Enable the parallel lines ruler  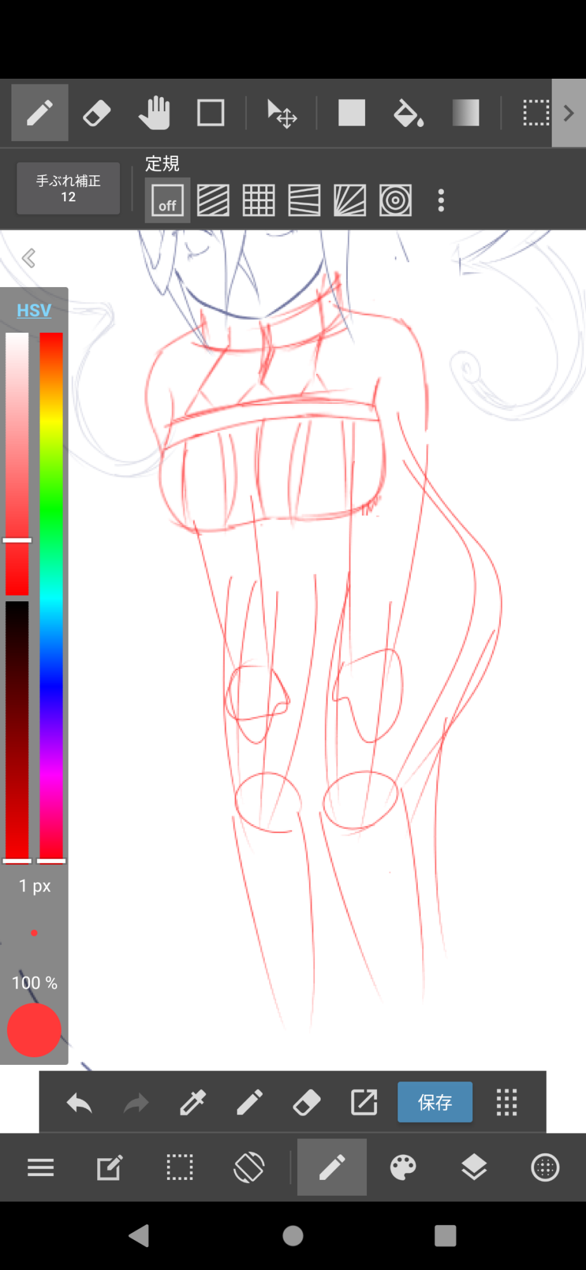[x=213, y=201]
